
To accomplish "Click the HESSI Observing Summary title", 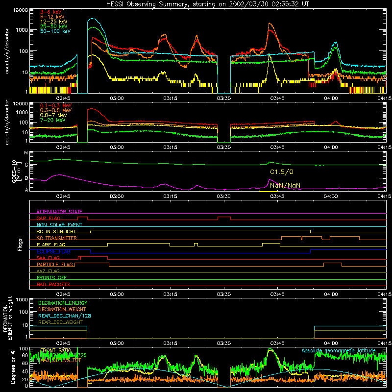I will (x=207, y=4).
